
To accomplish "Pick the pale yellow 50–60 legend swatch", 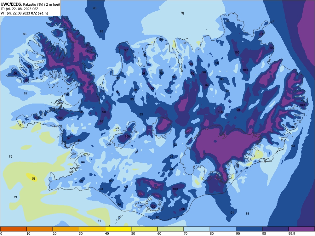I will click(145, 229).
